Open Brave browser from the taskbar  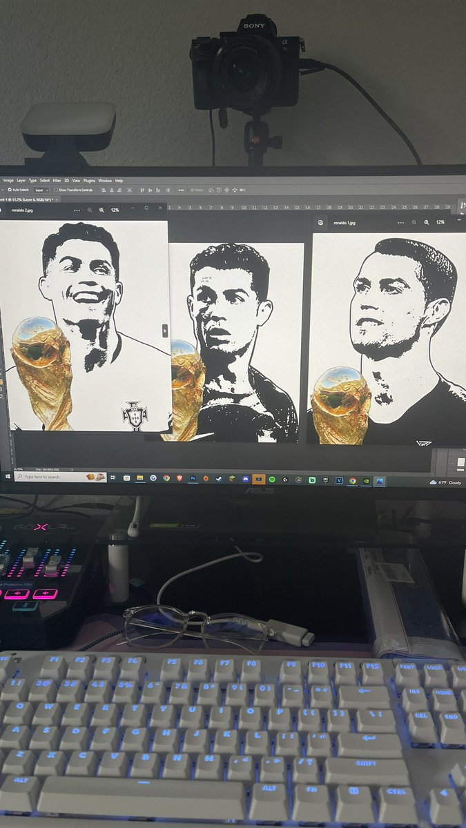[179, 477]
